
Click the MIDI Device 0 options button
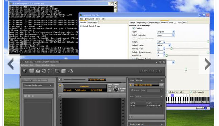(162, 85)
